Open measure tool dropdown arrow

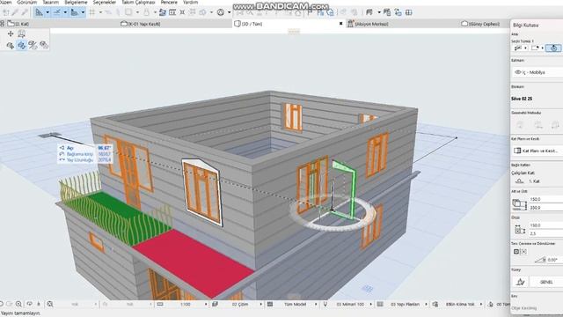tap(83, 12)
